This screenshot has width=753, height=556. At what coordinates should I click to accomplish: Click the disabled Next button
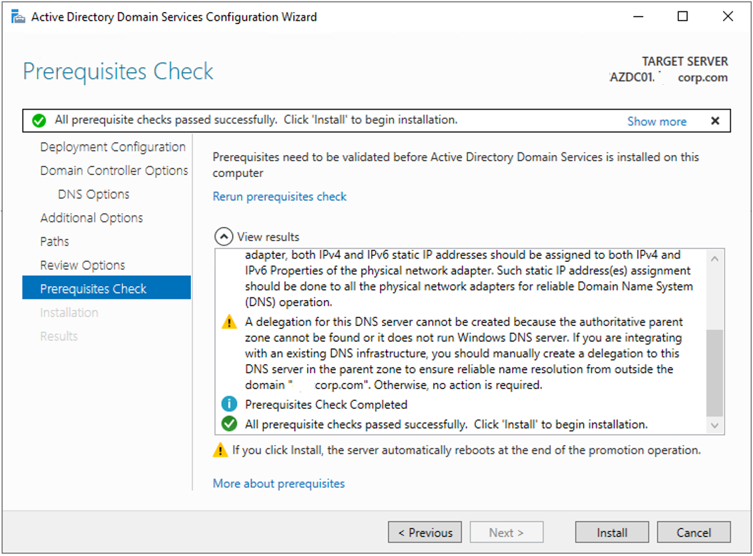[x=506, y=532]
